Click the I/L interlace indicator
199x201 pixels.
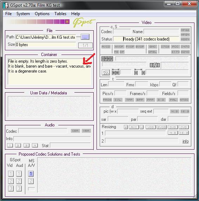point(118,100)
